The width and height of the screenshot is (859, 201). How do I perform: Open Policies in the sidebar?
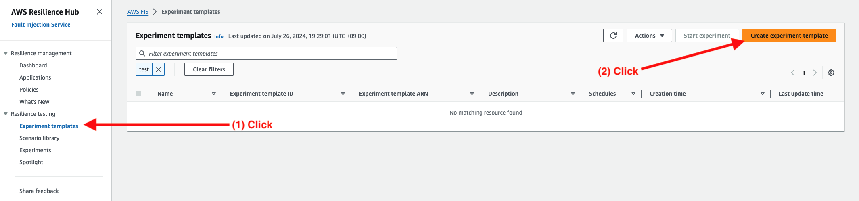click(x=29, y=90)
